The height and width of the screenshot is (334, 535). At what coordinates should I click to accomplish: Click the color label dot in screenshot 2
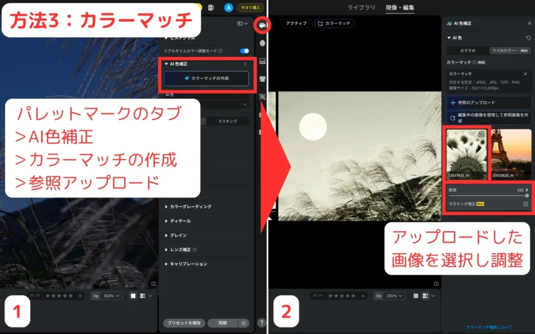point(362,296)
